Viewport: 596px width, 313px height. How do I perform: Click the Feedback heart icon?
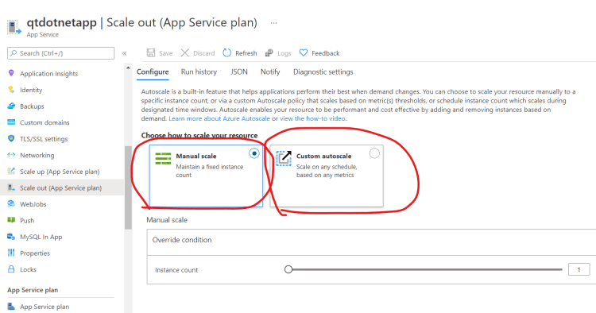click(x=304, y=52)
